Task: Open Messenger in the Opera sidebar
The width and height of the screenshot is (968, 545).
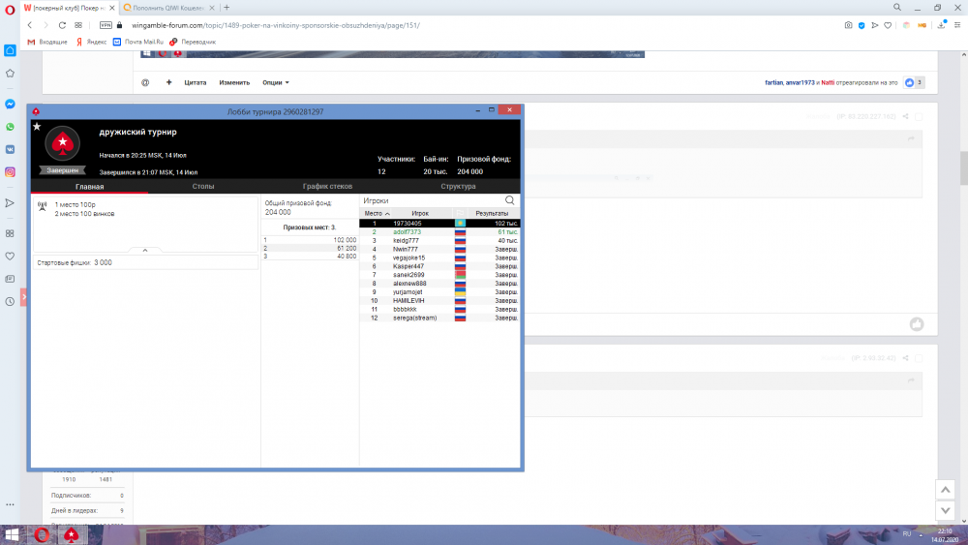Action: [x=10, y=104]
